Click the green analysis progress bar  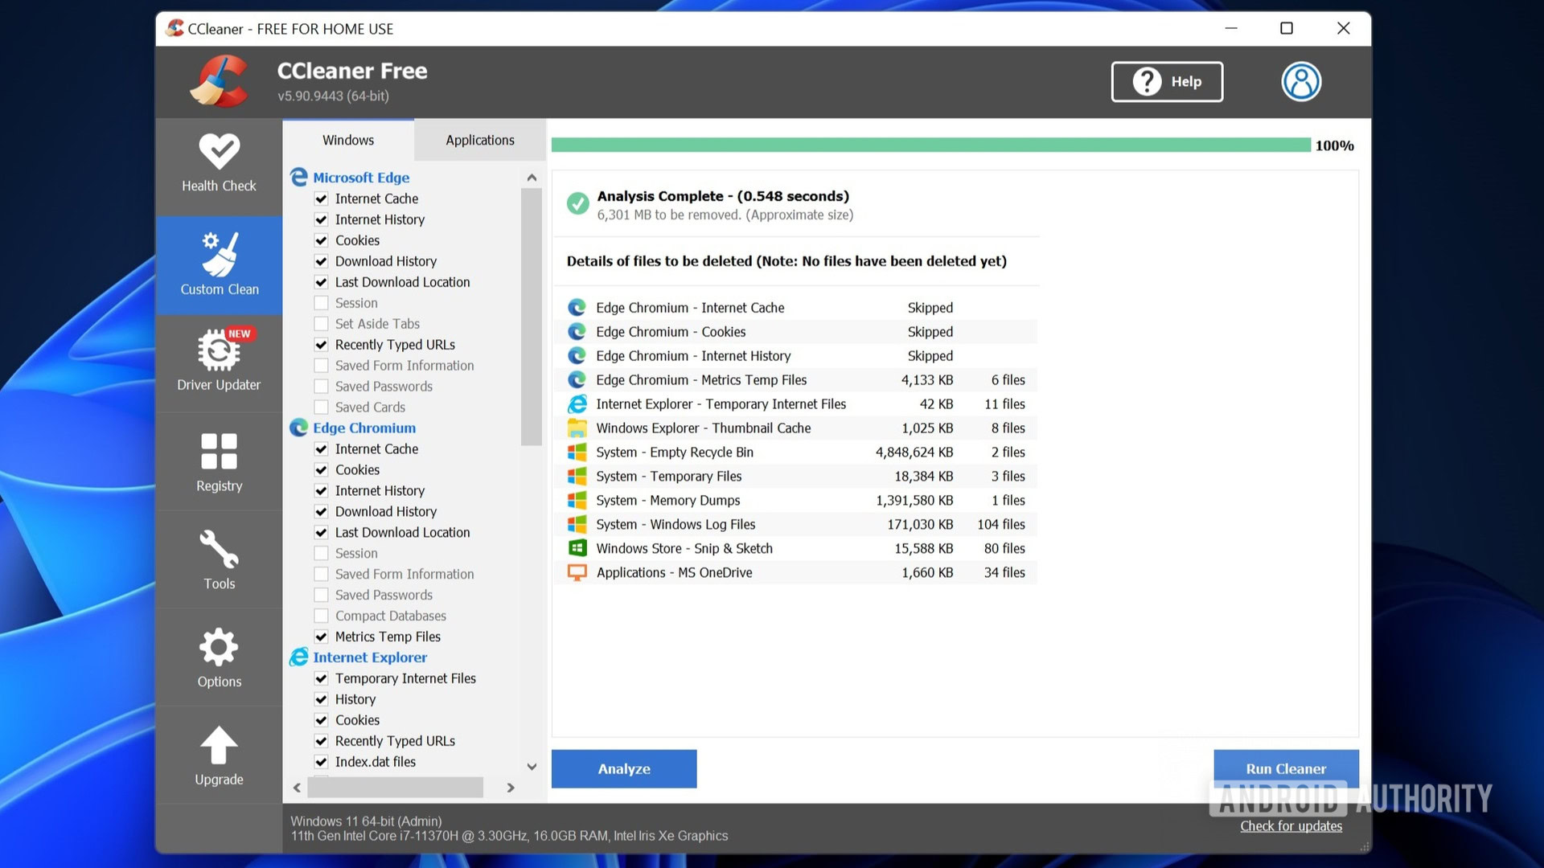pos(931,145)
